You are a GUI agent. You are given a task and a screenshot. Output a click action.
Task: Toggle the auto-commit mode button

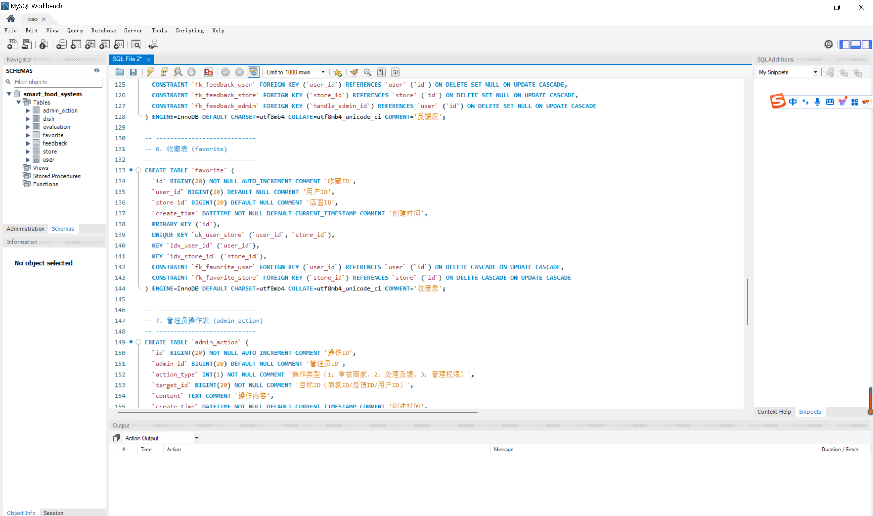[253, 72]
